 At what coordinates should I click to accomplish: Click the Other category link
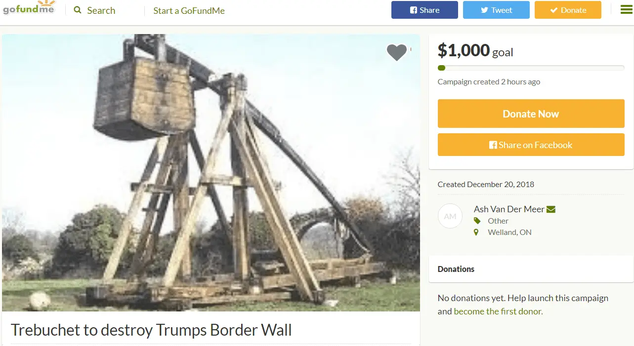point(498,221)
